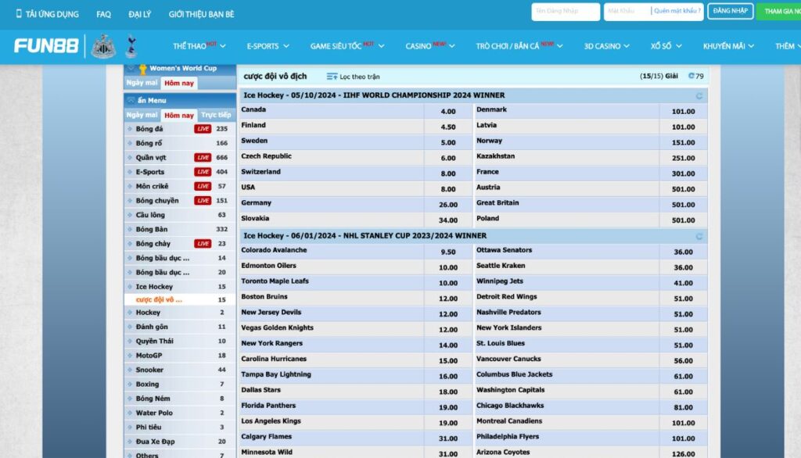Click the Quên mật khẩu link
This screenshot has height=458, width=801.
[677, 11]
